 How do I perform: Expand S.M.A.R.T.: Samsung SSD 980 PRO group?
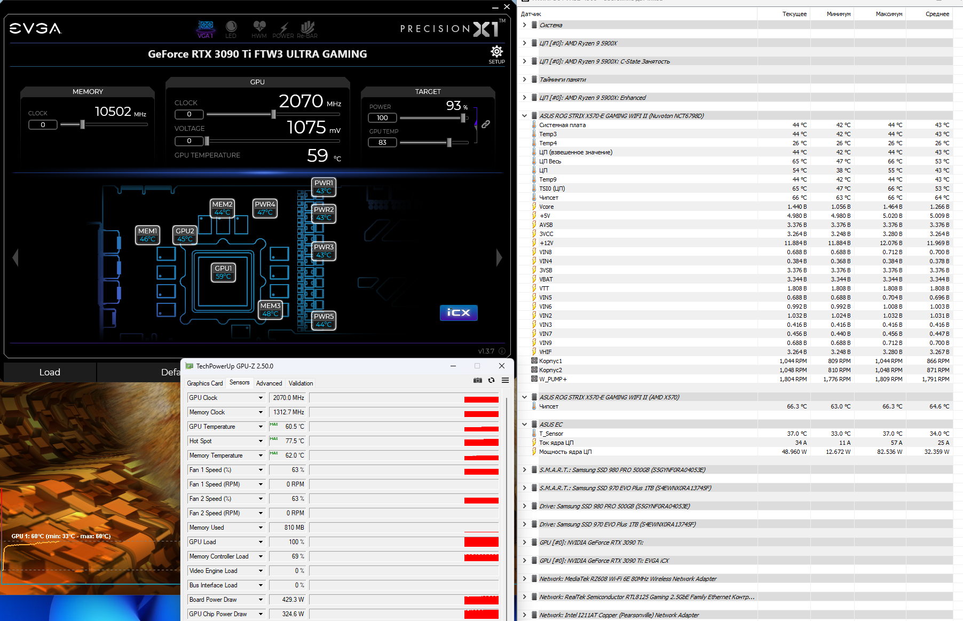tap(525, 470)
